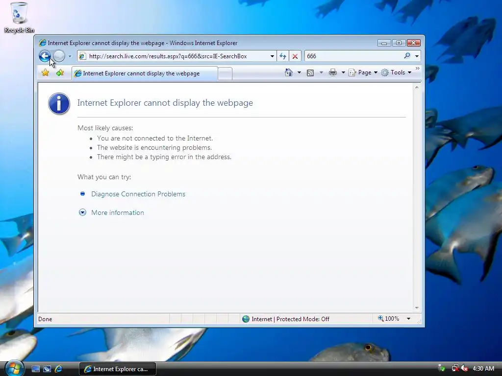Click the muted volume tray icon
The width and height of the screenshot is (502, 376).
[x=465, y=368]
